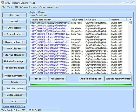Click Edit the registry entry button

coord(118,79)
